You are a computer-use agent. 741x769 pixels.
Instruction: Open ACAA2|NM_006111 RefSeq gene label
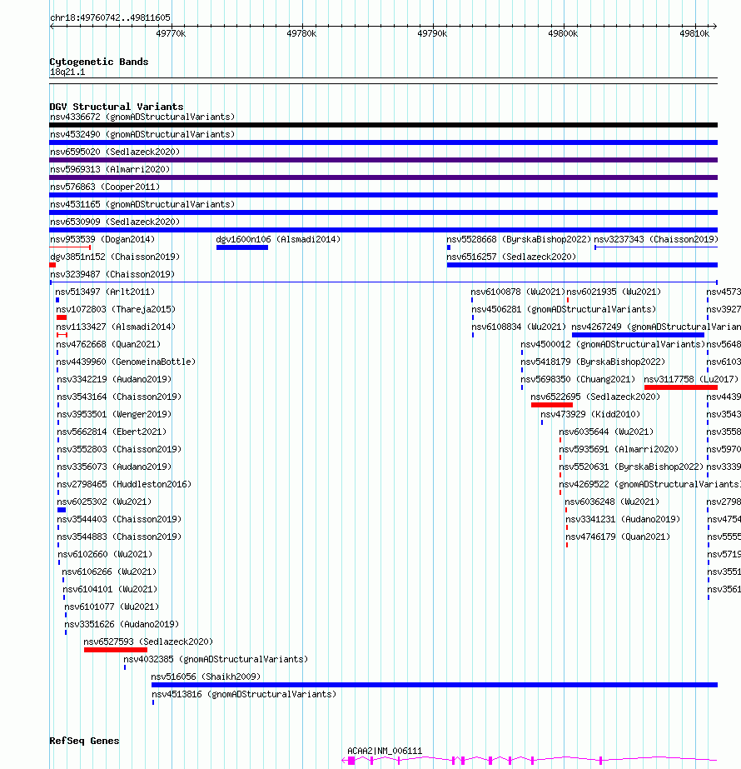[385, 751]
